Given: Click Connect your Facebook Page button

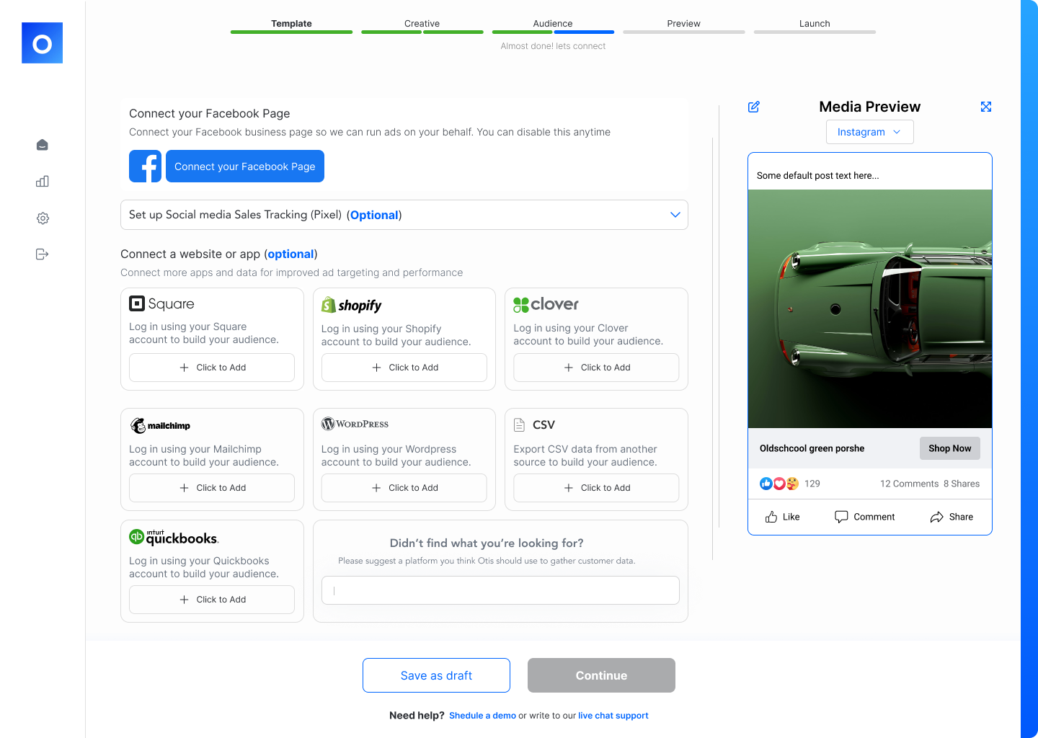Looking at the screenshot, I should pos(245,166).
